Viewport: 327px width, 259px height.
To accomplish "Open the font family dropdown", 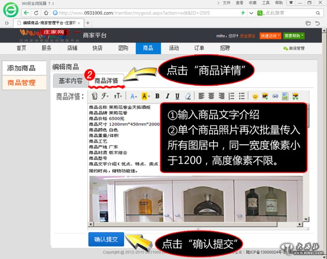I will (105, 96).
